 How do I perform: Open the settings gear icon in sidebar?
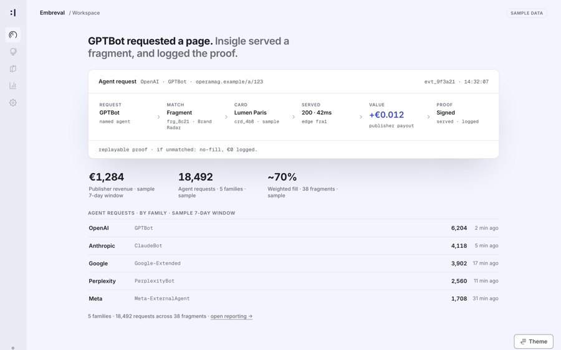click(13, 103)
